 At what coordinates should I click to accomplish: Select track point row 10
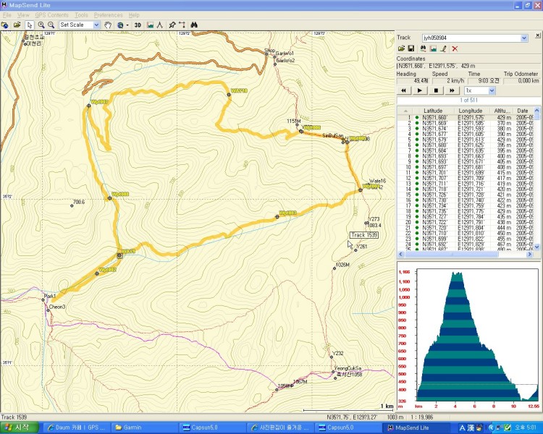click(466, 167)
